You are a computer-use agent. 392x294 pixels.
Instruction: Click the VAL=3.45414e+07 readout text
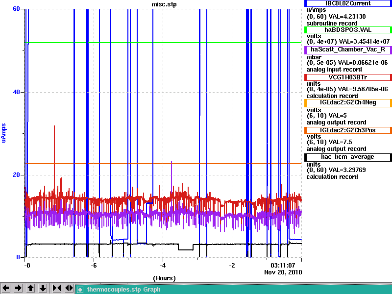pos(364,41)
